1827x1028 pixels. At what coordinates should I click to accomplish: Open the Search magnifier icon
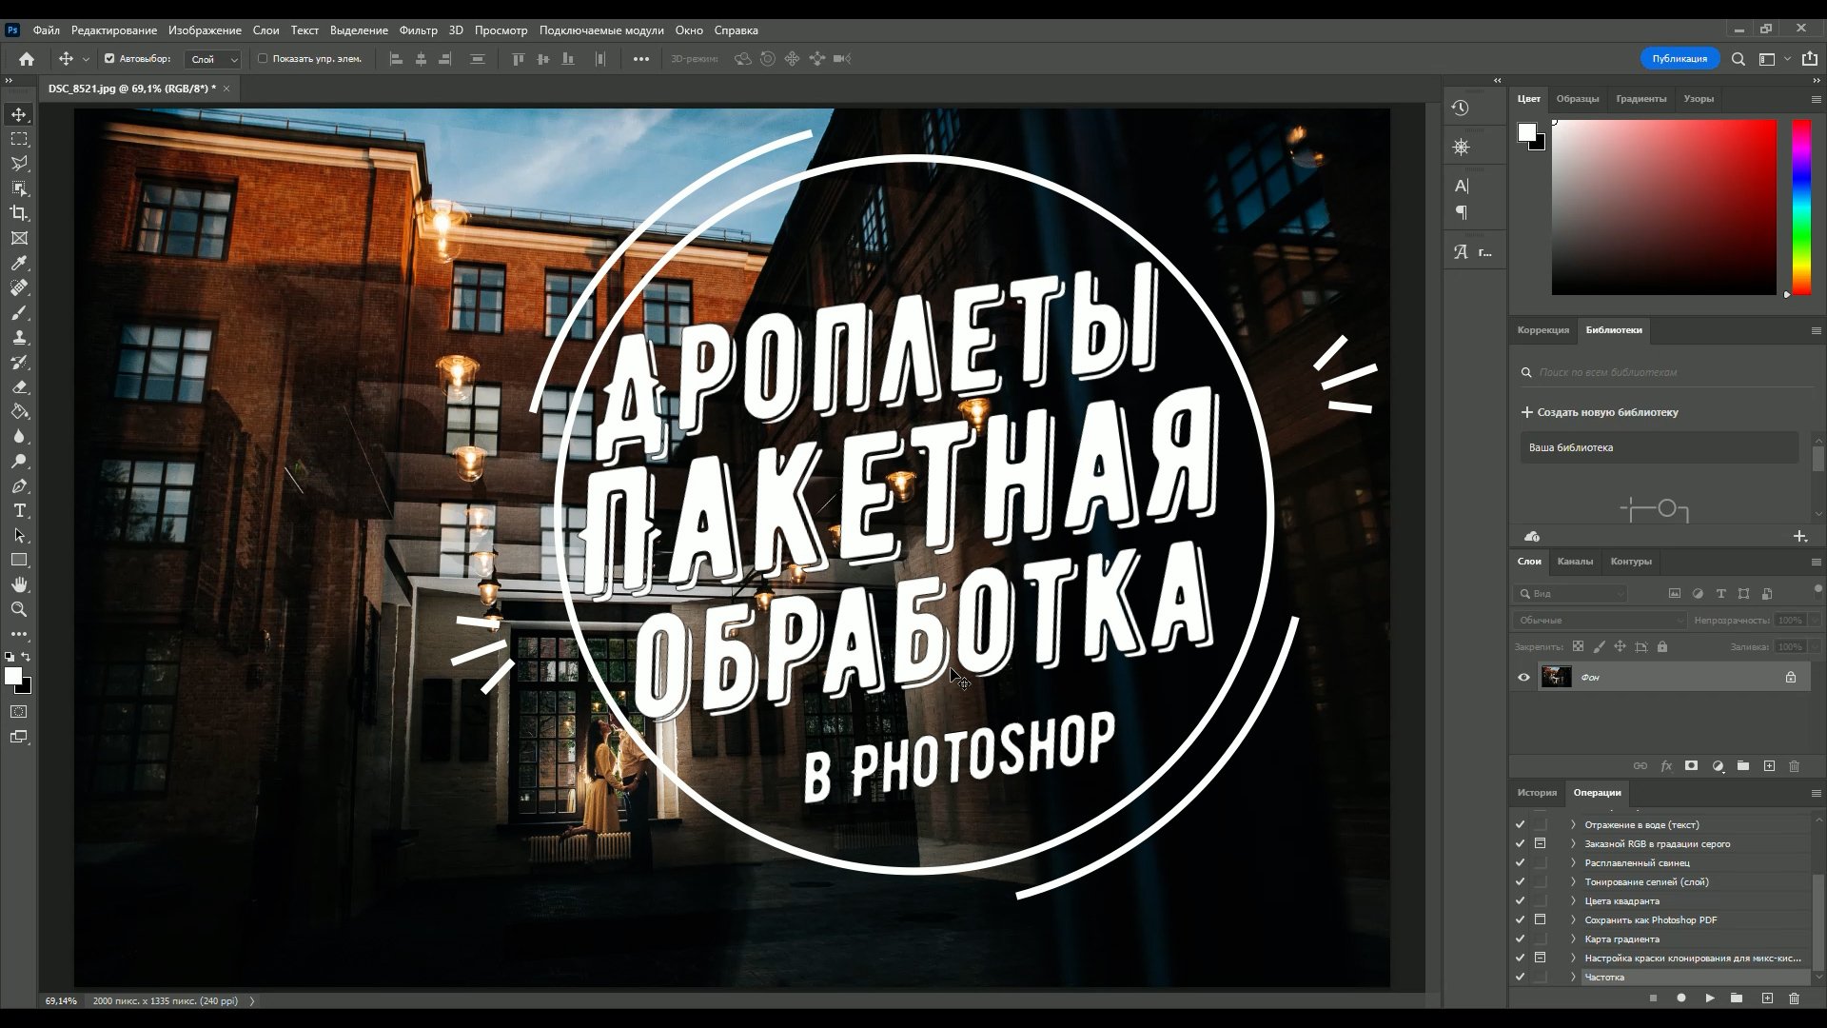1738,59
